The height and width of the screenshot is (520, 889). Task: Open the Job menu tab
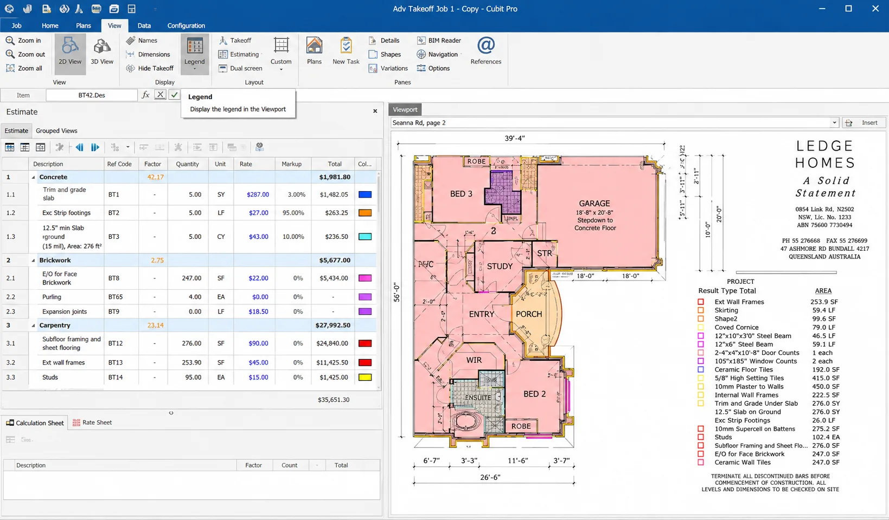(17, 25)
